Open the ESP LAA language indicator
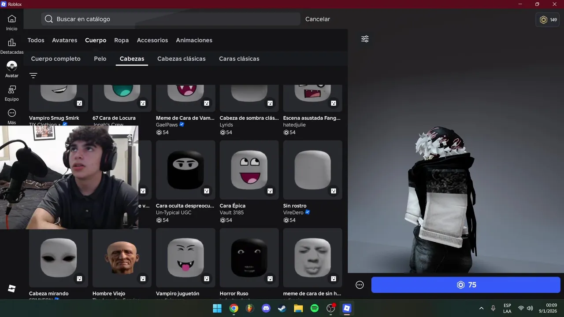The width and height of the screenshot is (564, 317). pyautogui.click(x=507, y=308)
